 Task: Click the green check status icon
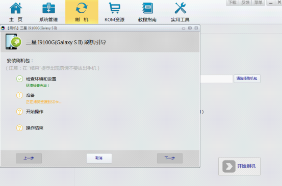click(x=19, y=79)
